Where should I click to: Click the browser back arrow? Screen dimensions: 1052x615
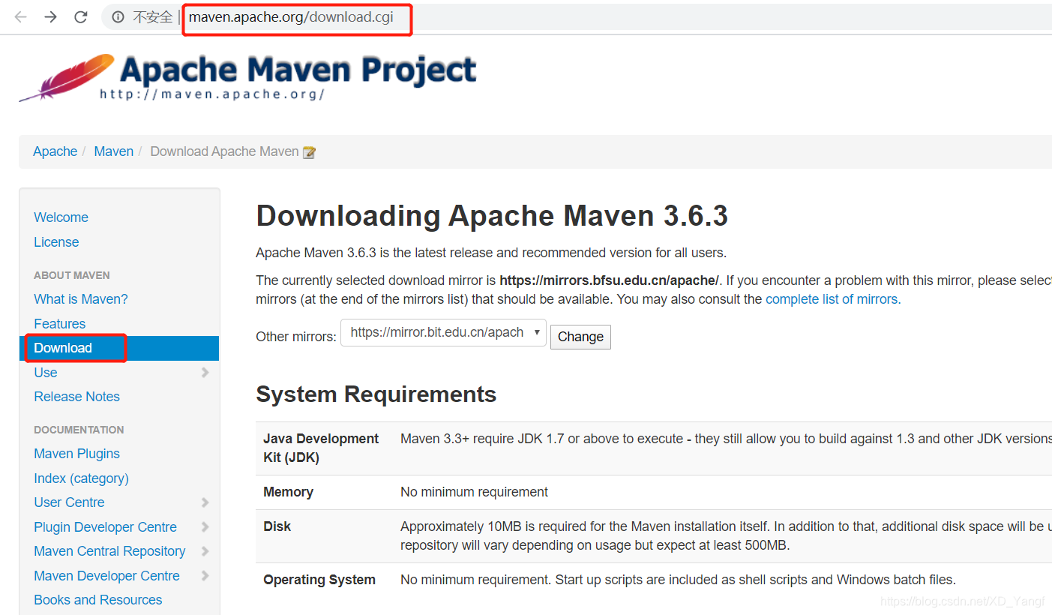20,16
